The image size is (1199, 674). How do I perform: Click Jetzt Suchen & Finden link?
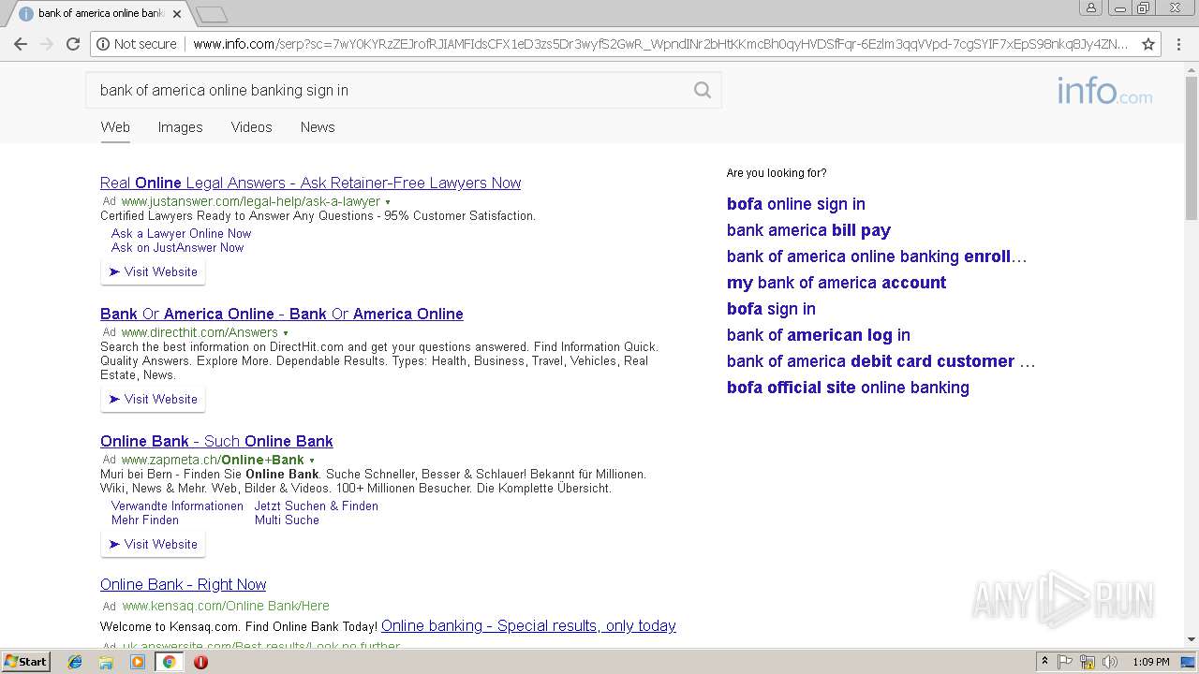click(x=316, y=505)
